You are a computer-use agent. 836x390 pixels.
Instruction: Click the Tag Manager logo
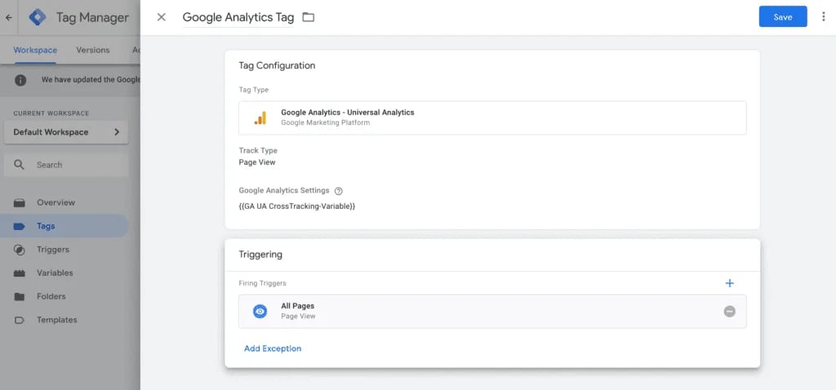tap(38, 17)
